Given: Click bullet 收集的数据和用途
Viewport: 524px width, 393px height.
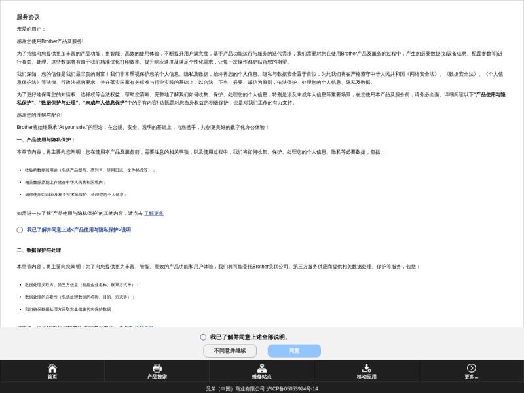Looking at the screenshot, I should [x=90, y=170].
